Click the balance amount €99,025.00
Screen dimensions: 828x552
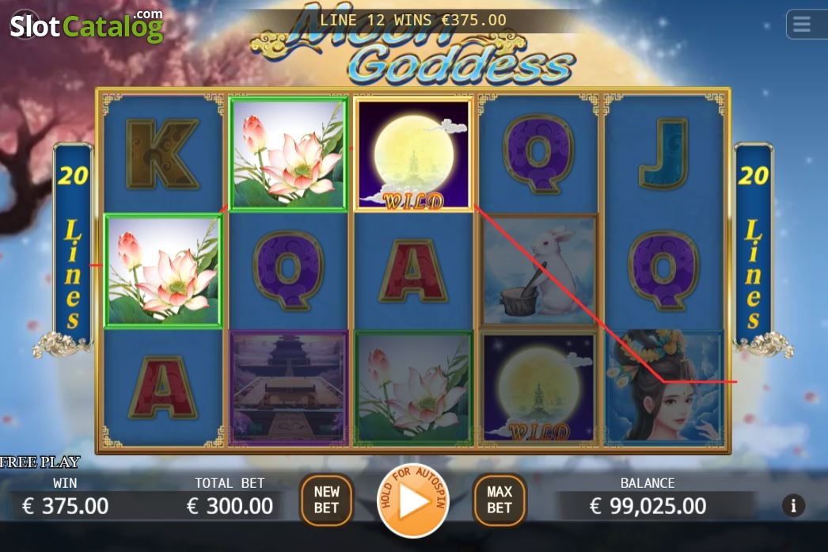tap(648, 506)
